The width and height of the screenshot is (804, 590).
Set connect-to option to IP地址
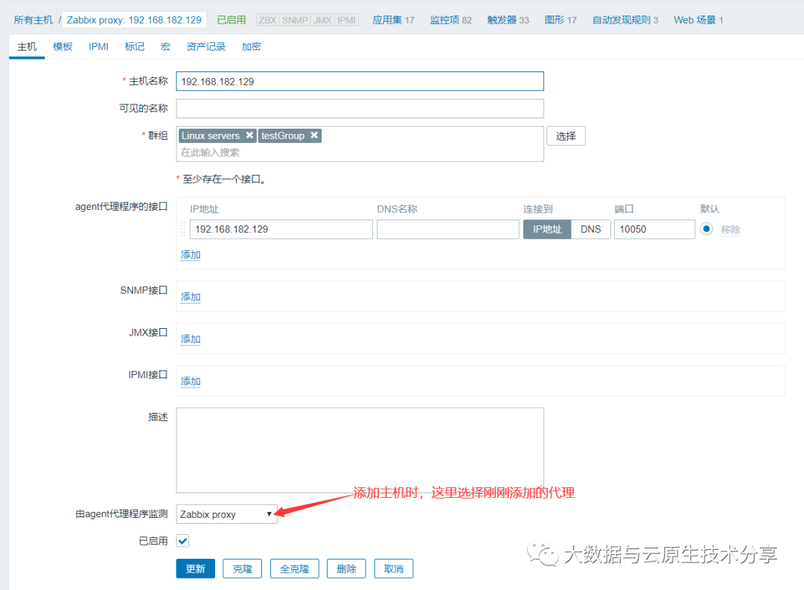[547, 229]
